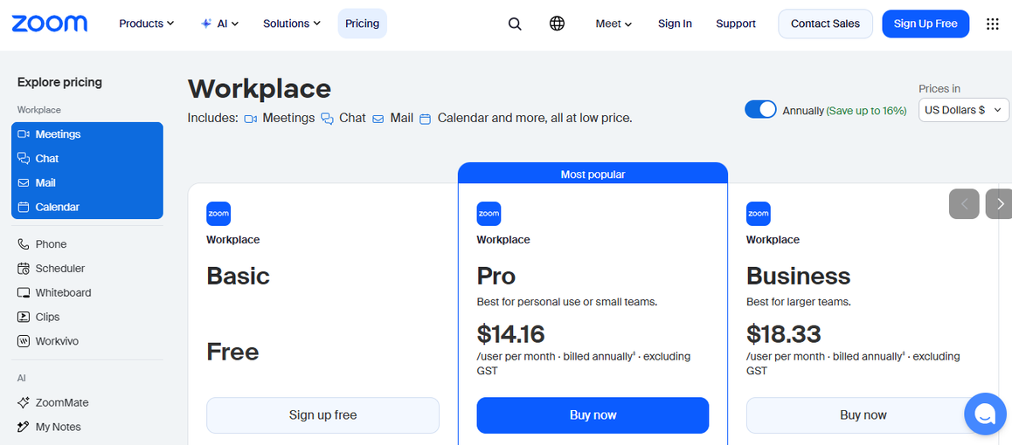Click the Support link

[x=736, y=24]
